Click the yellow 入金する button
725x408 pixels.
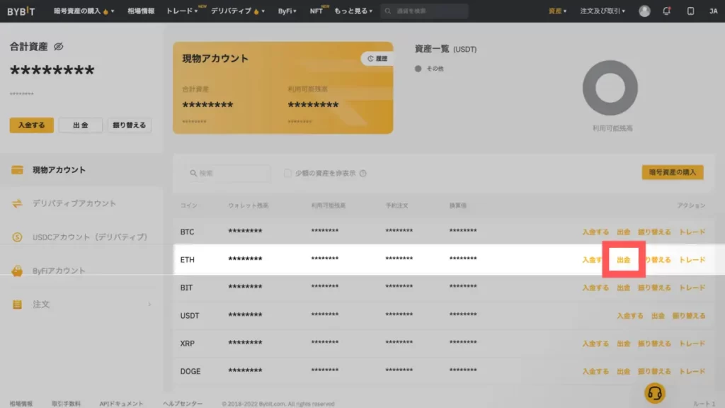coord(31,125)
